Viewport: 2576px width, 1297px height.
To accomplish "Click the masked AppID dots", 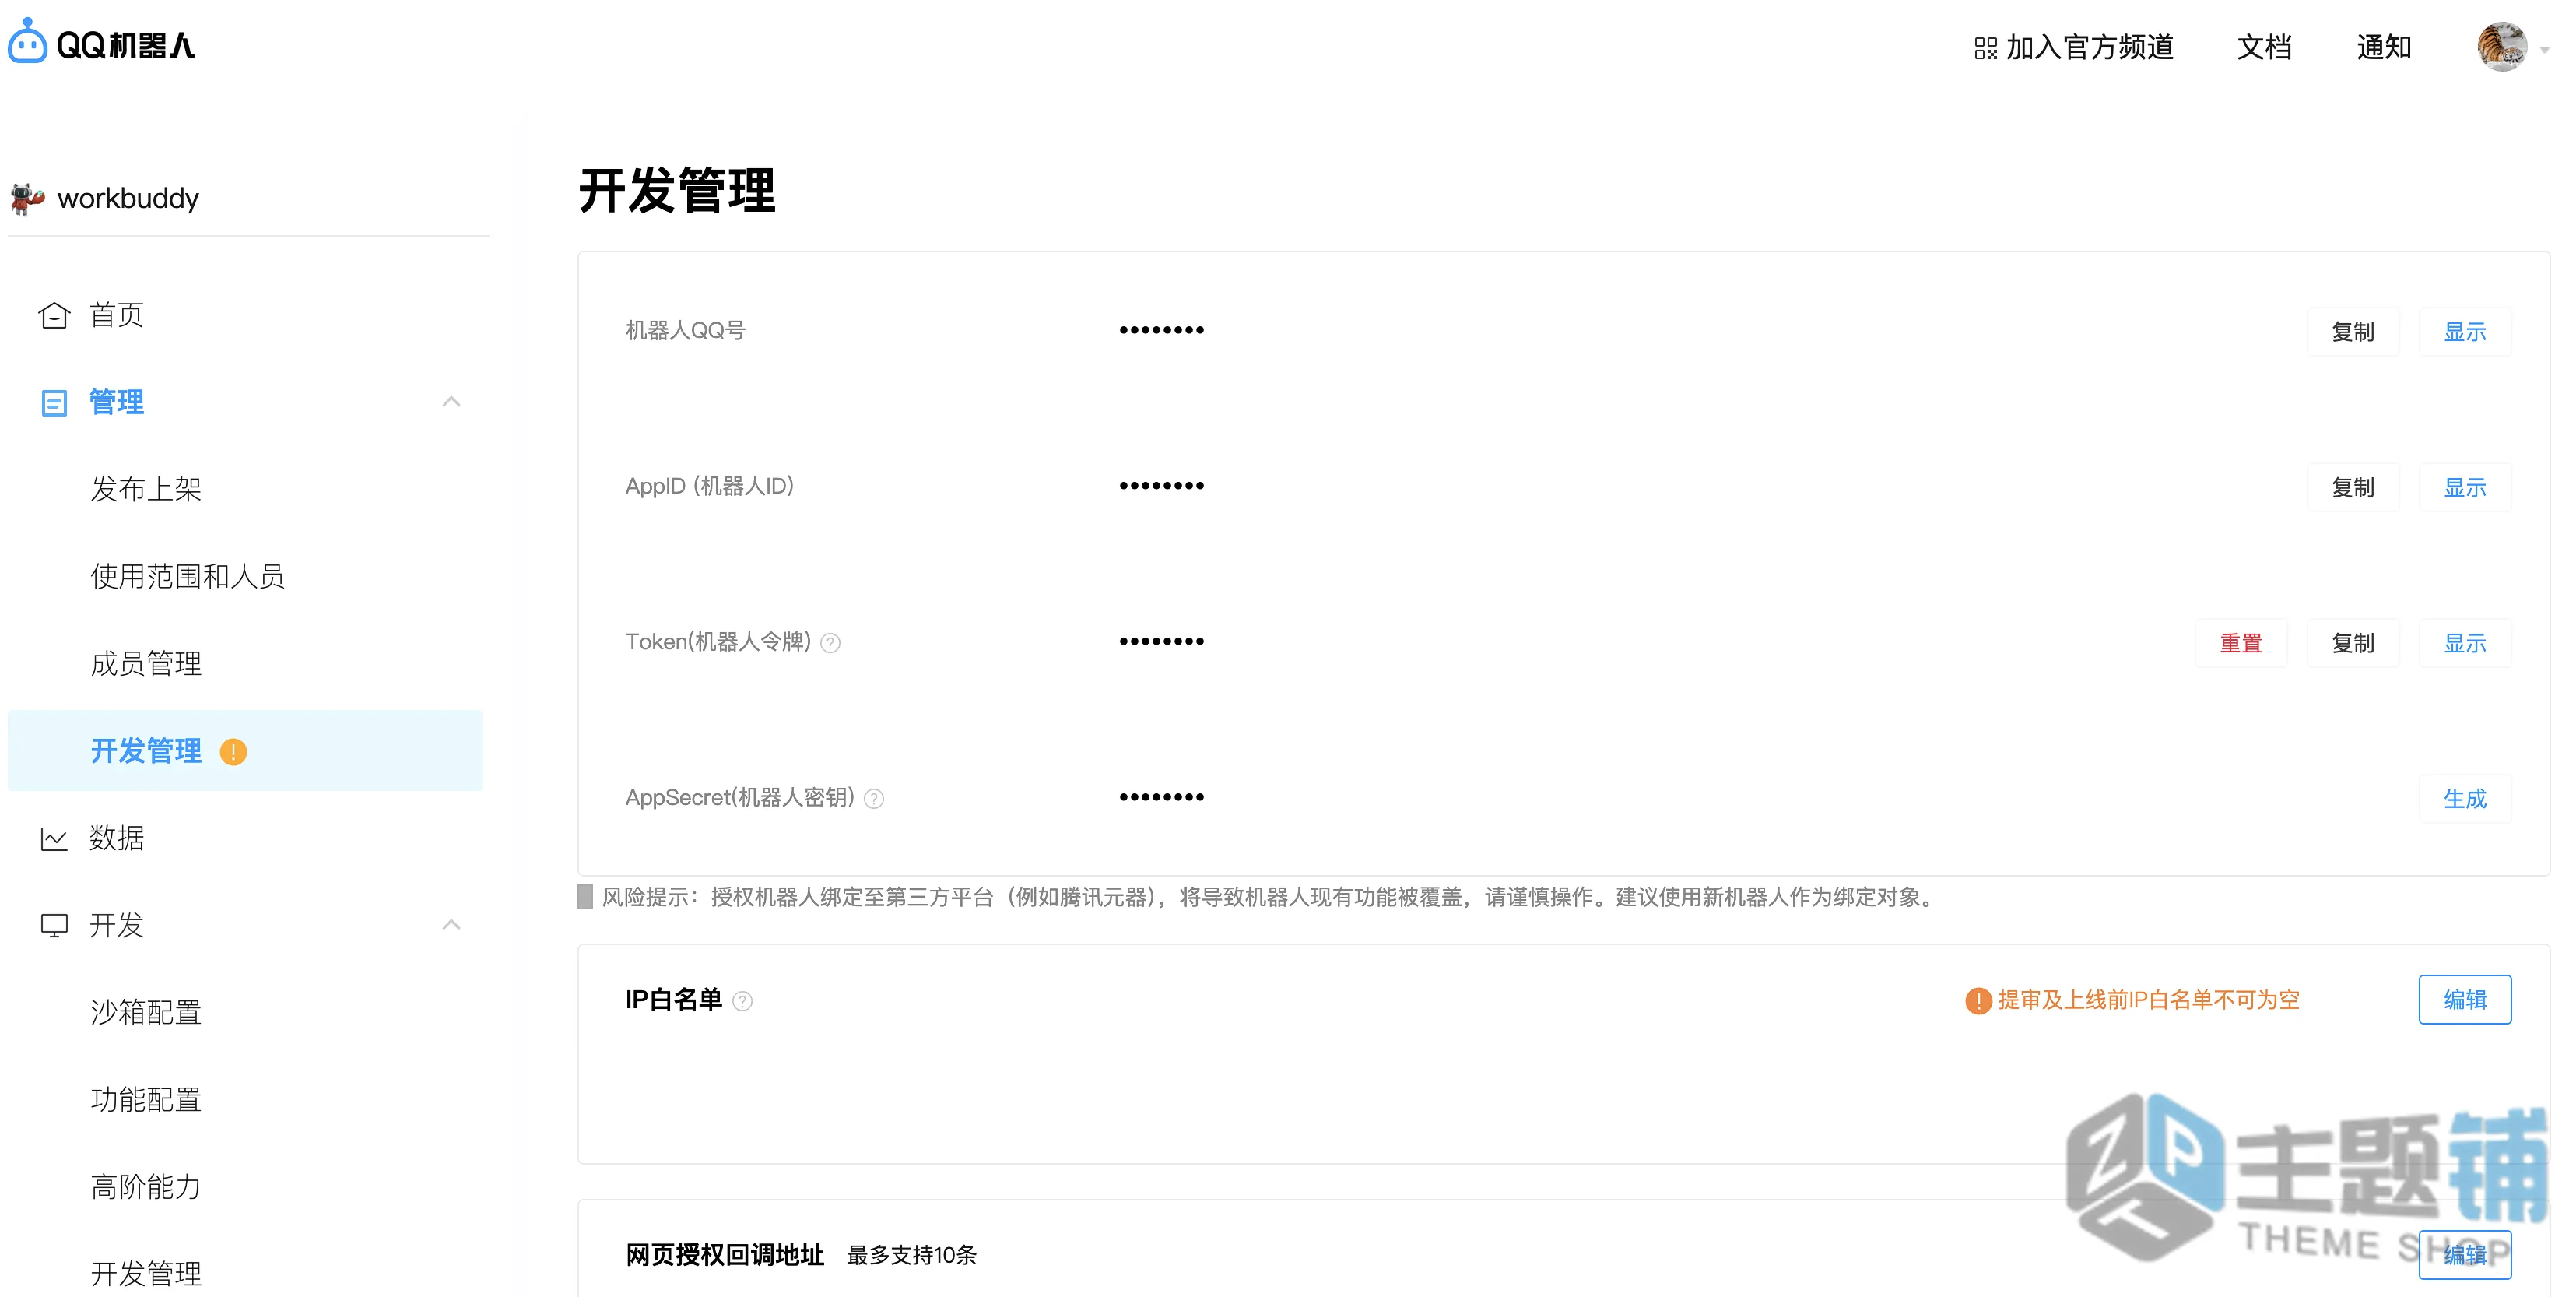I will click(1162, 486).
